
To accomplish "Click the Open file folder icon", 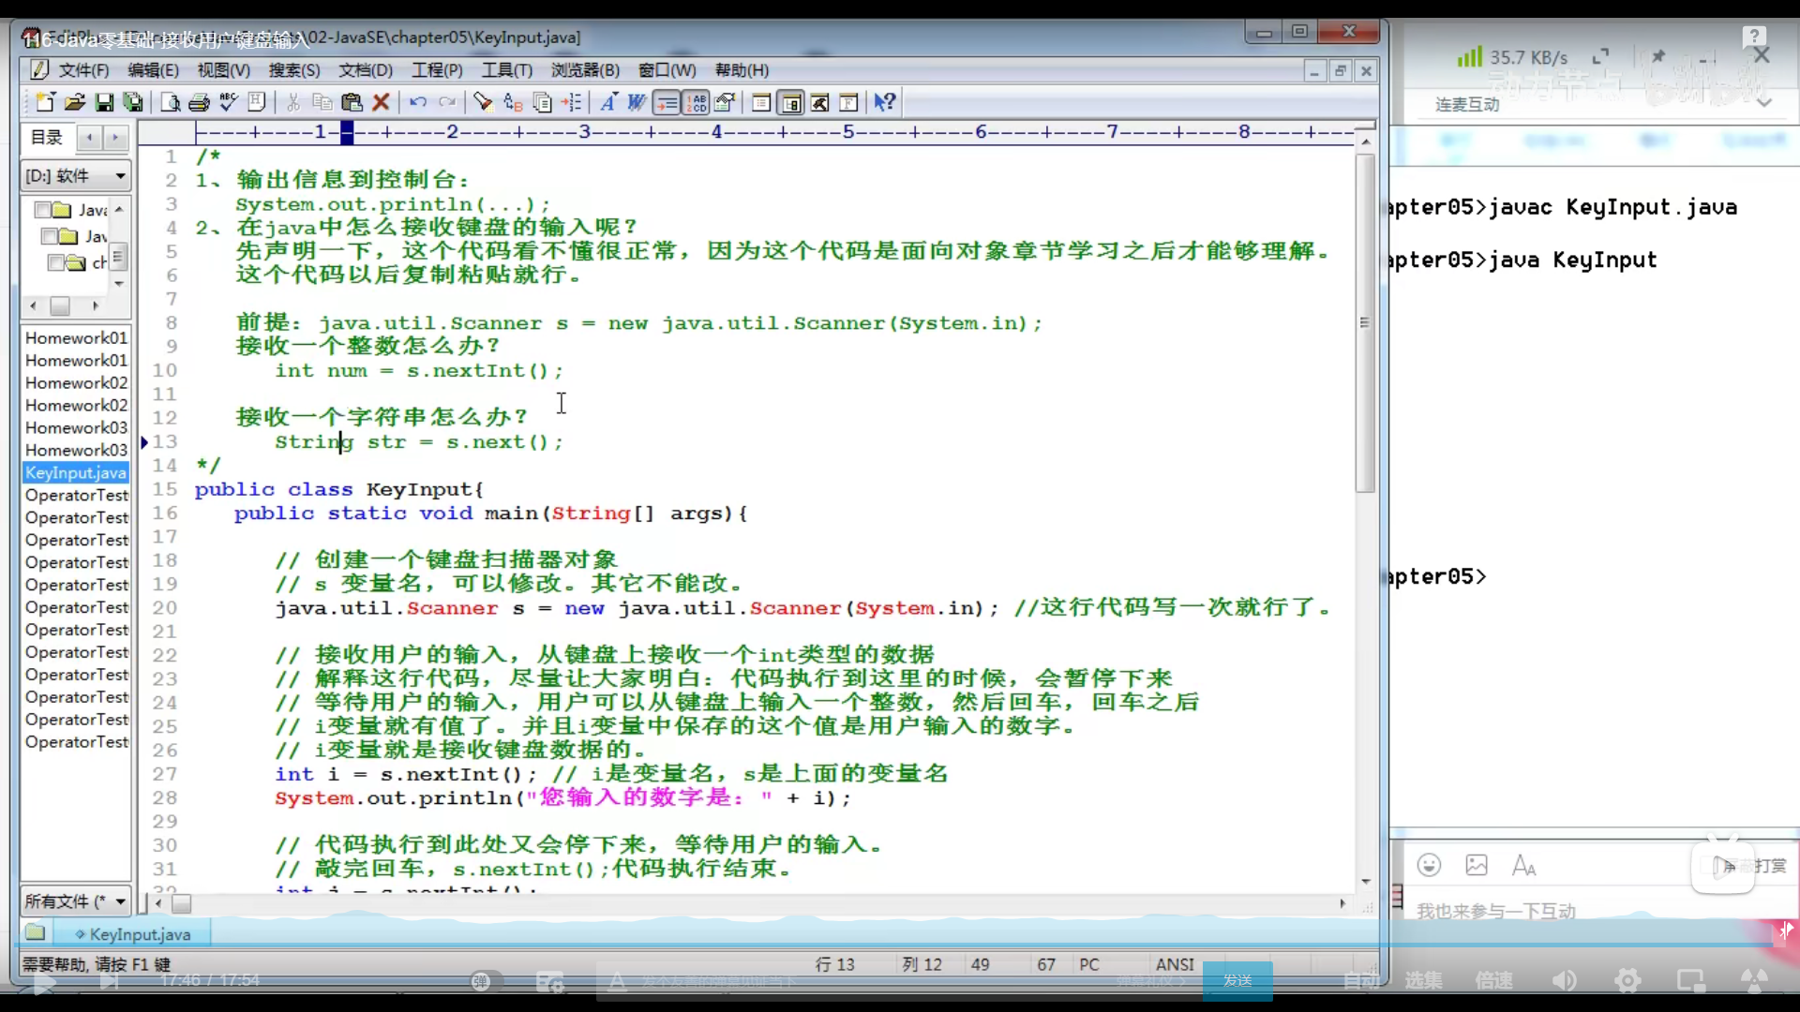I will coord(75,102).
